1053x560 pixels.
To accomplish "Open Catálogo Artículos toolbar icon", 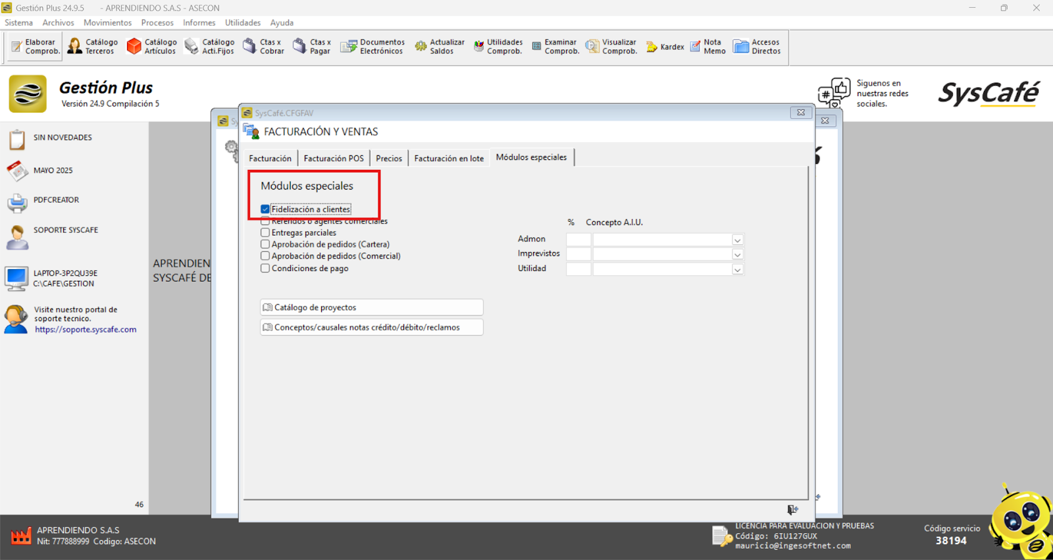I will (152, 47).
